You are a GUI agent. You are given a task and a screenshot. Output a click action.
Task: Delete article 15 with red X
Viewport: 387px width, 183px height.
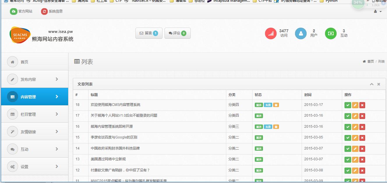click(x=362, y=138)
